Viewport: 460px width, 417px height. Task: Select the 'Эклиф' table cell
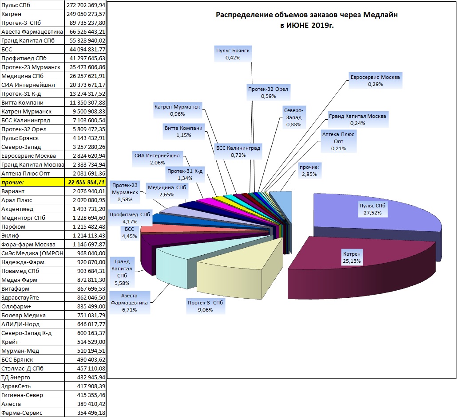tap(32, 235)
